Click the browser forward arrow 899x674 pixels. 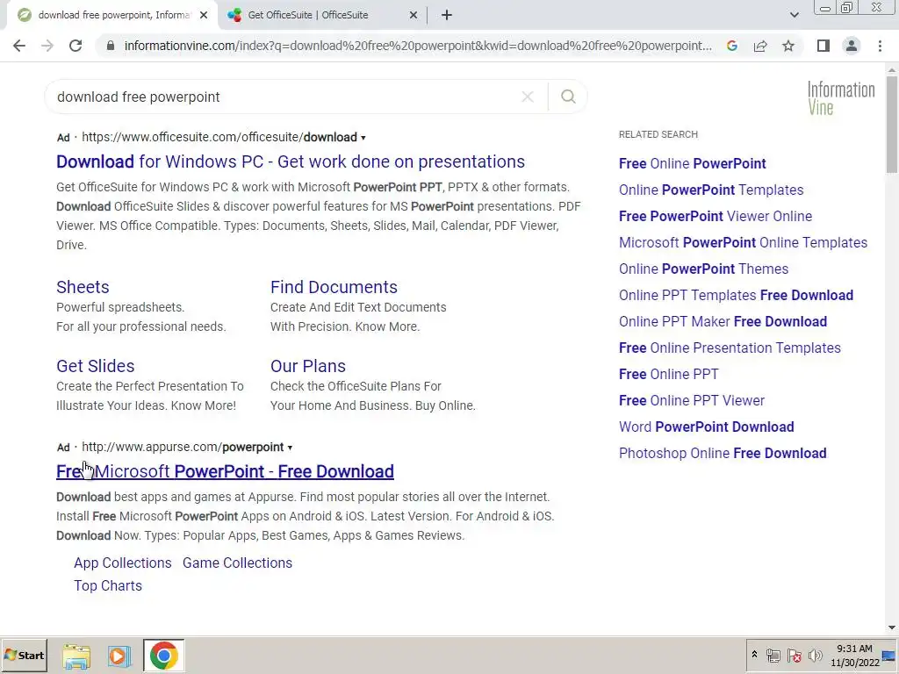pyautogui.click(x=47, y=46)
